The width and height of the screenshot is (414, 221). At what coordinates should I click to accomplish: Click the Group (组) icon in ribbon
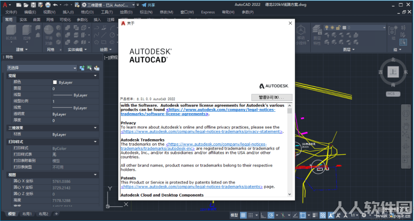[x=393, y=33]
